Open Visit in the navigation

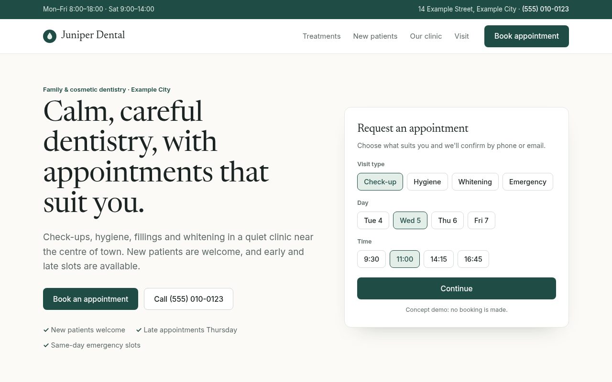pyautogui.click(x=462, y=36)
